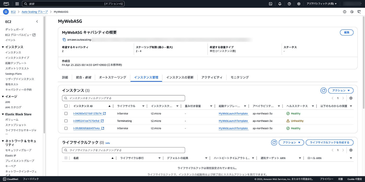Collapse the Elastic Block Store sidebar section
The width and height of the screenshot is (365, 182).
3,114
